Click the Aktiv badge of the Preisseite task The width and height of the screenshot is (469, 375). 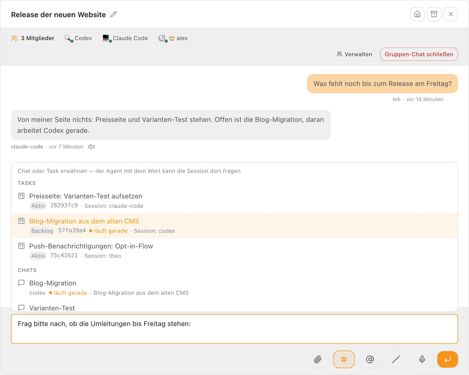point(38,206)
